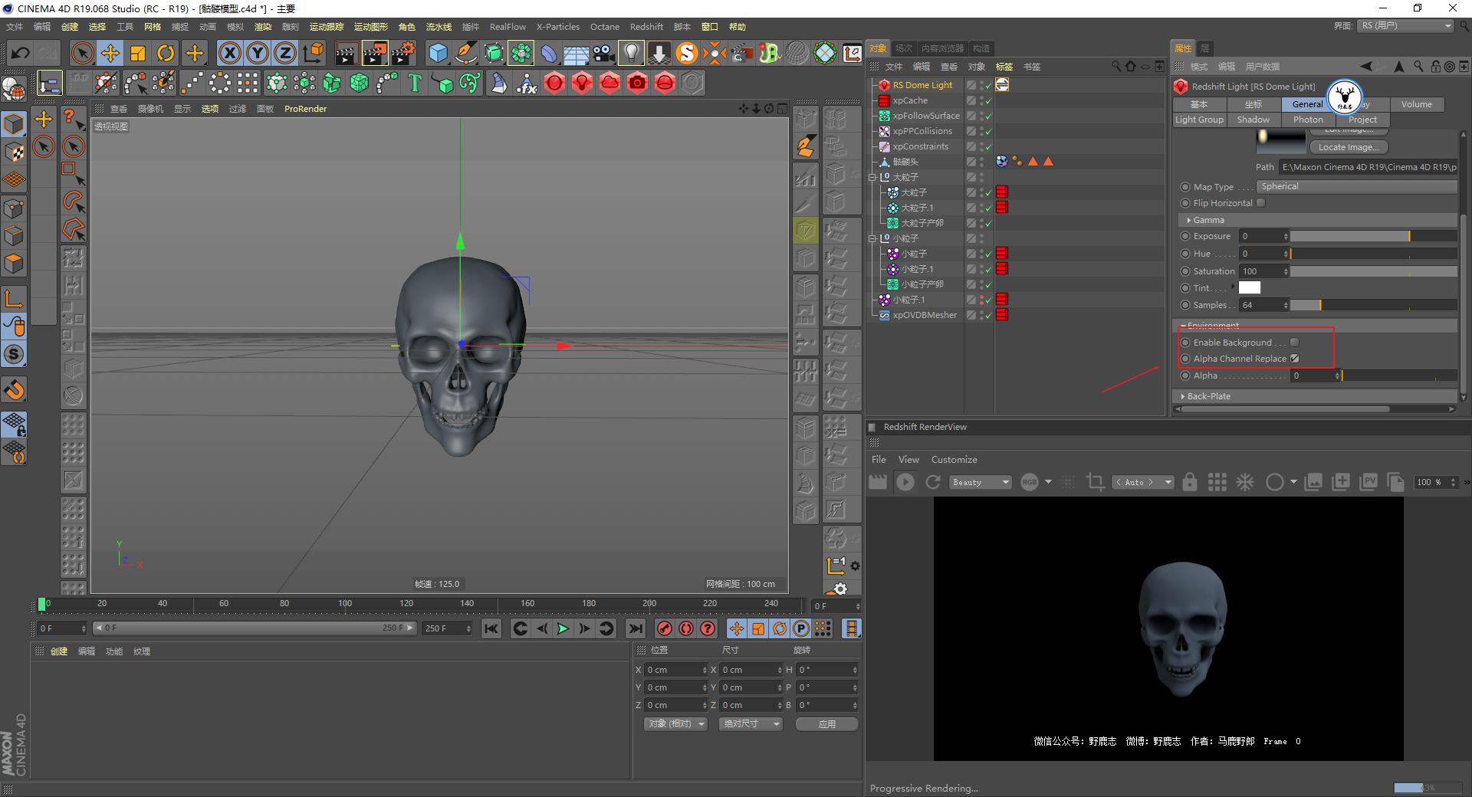Enable the Enable Background checkbox
1472x797 pixels.
tap(1294, 343)
